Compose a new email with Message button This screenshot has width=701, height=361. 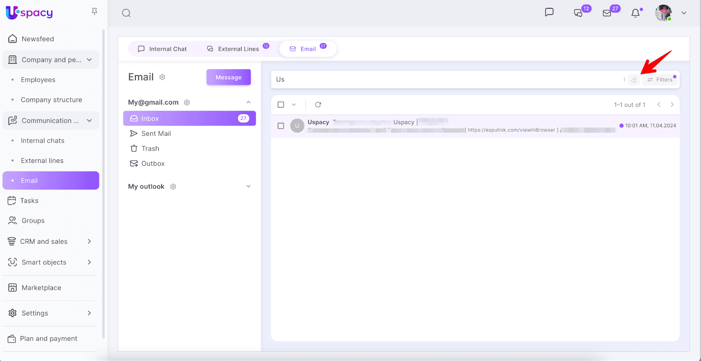(x=228, y=77)
